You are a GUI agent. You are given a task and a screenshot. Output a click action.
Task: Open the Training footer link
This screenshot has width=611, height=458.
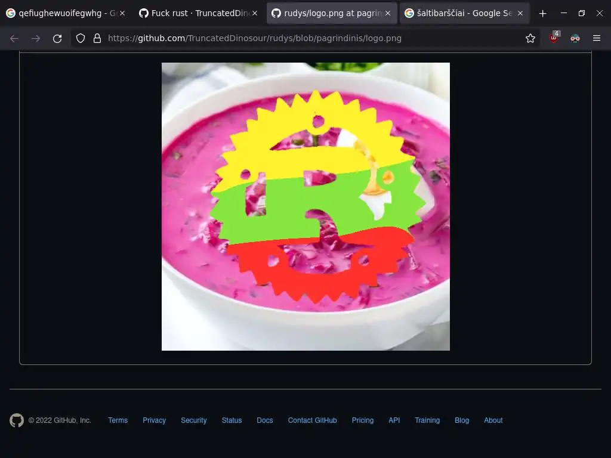427,420
